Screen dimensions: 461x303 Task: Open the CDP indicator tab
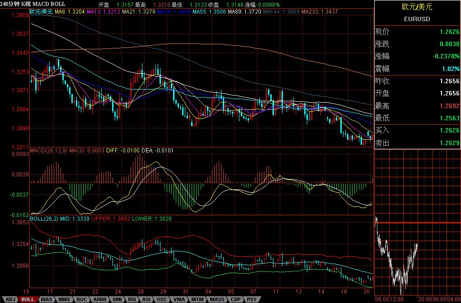[235, 299]
